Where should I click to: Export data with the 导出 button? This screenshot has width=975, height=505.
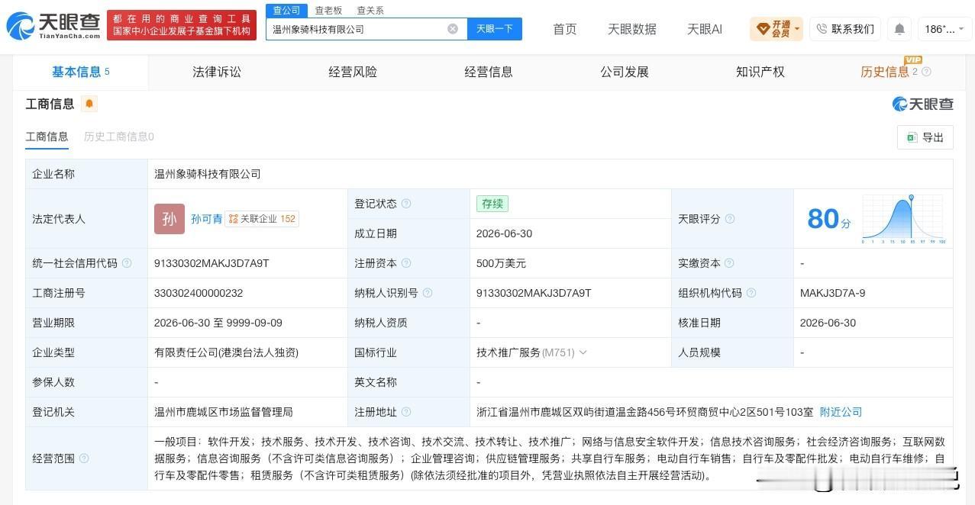(x=925, y=137)
